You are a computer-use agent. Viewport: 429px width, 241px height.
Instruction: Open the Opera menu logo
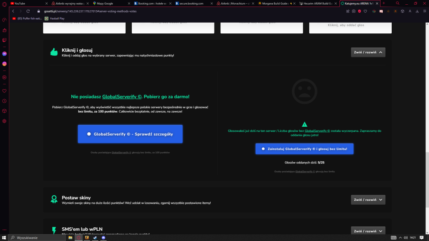coord(4,4)
